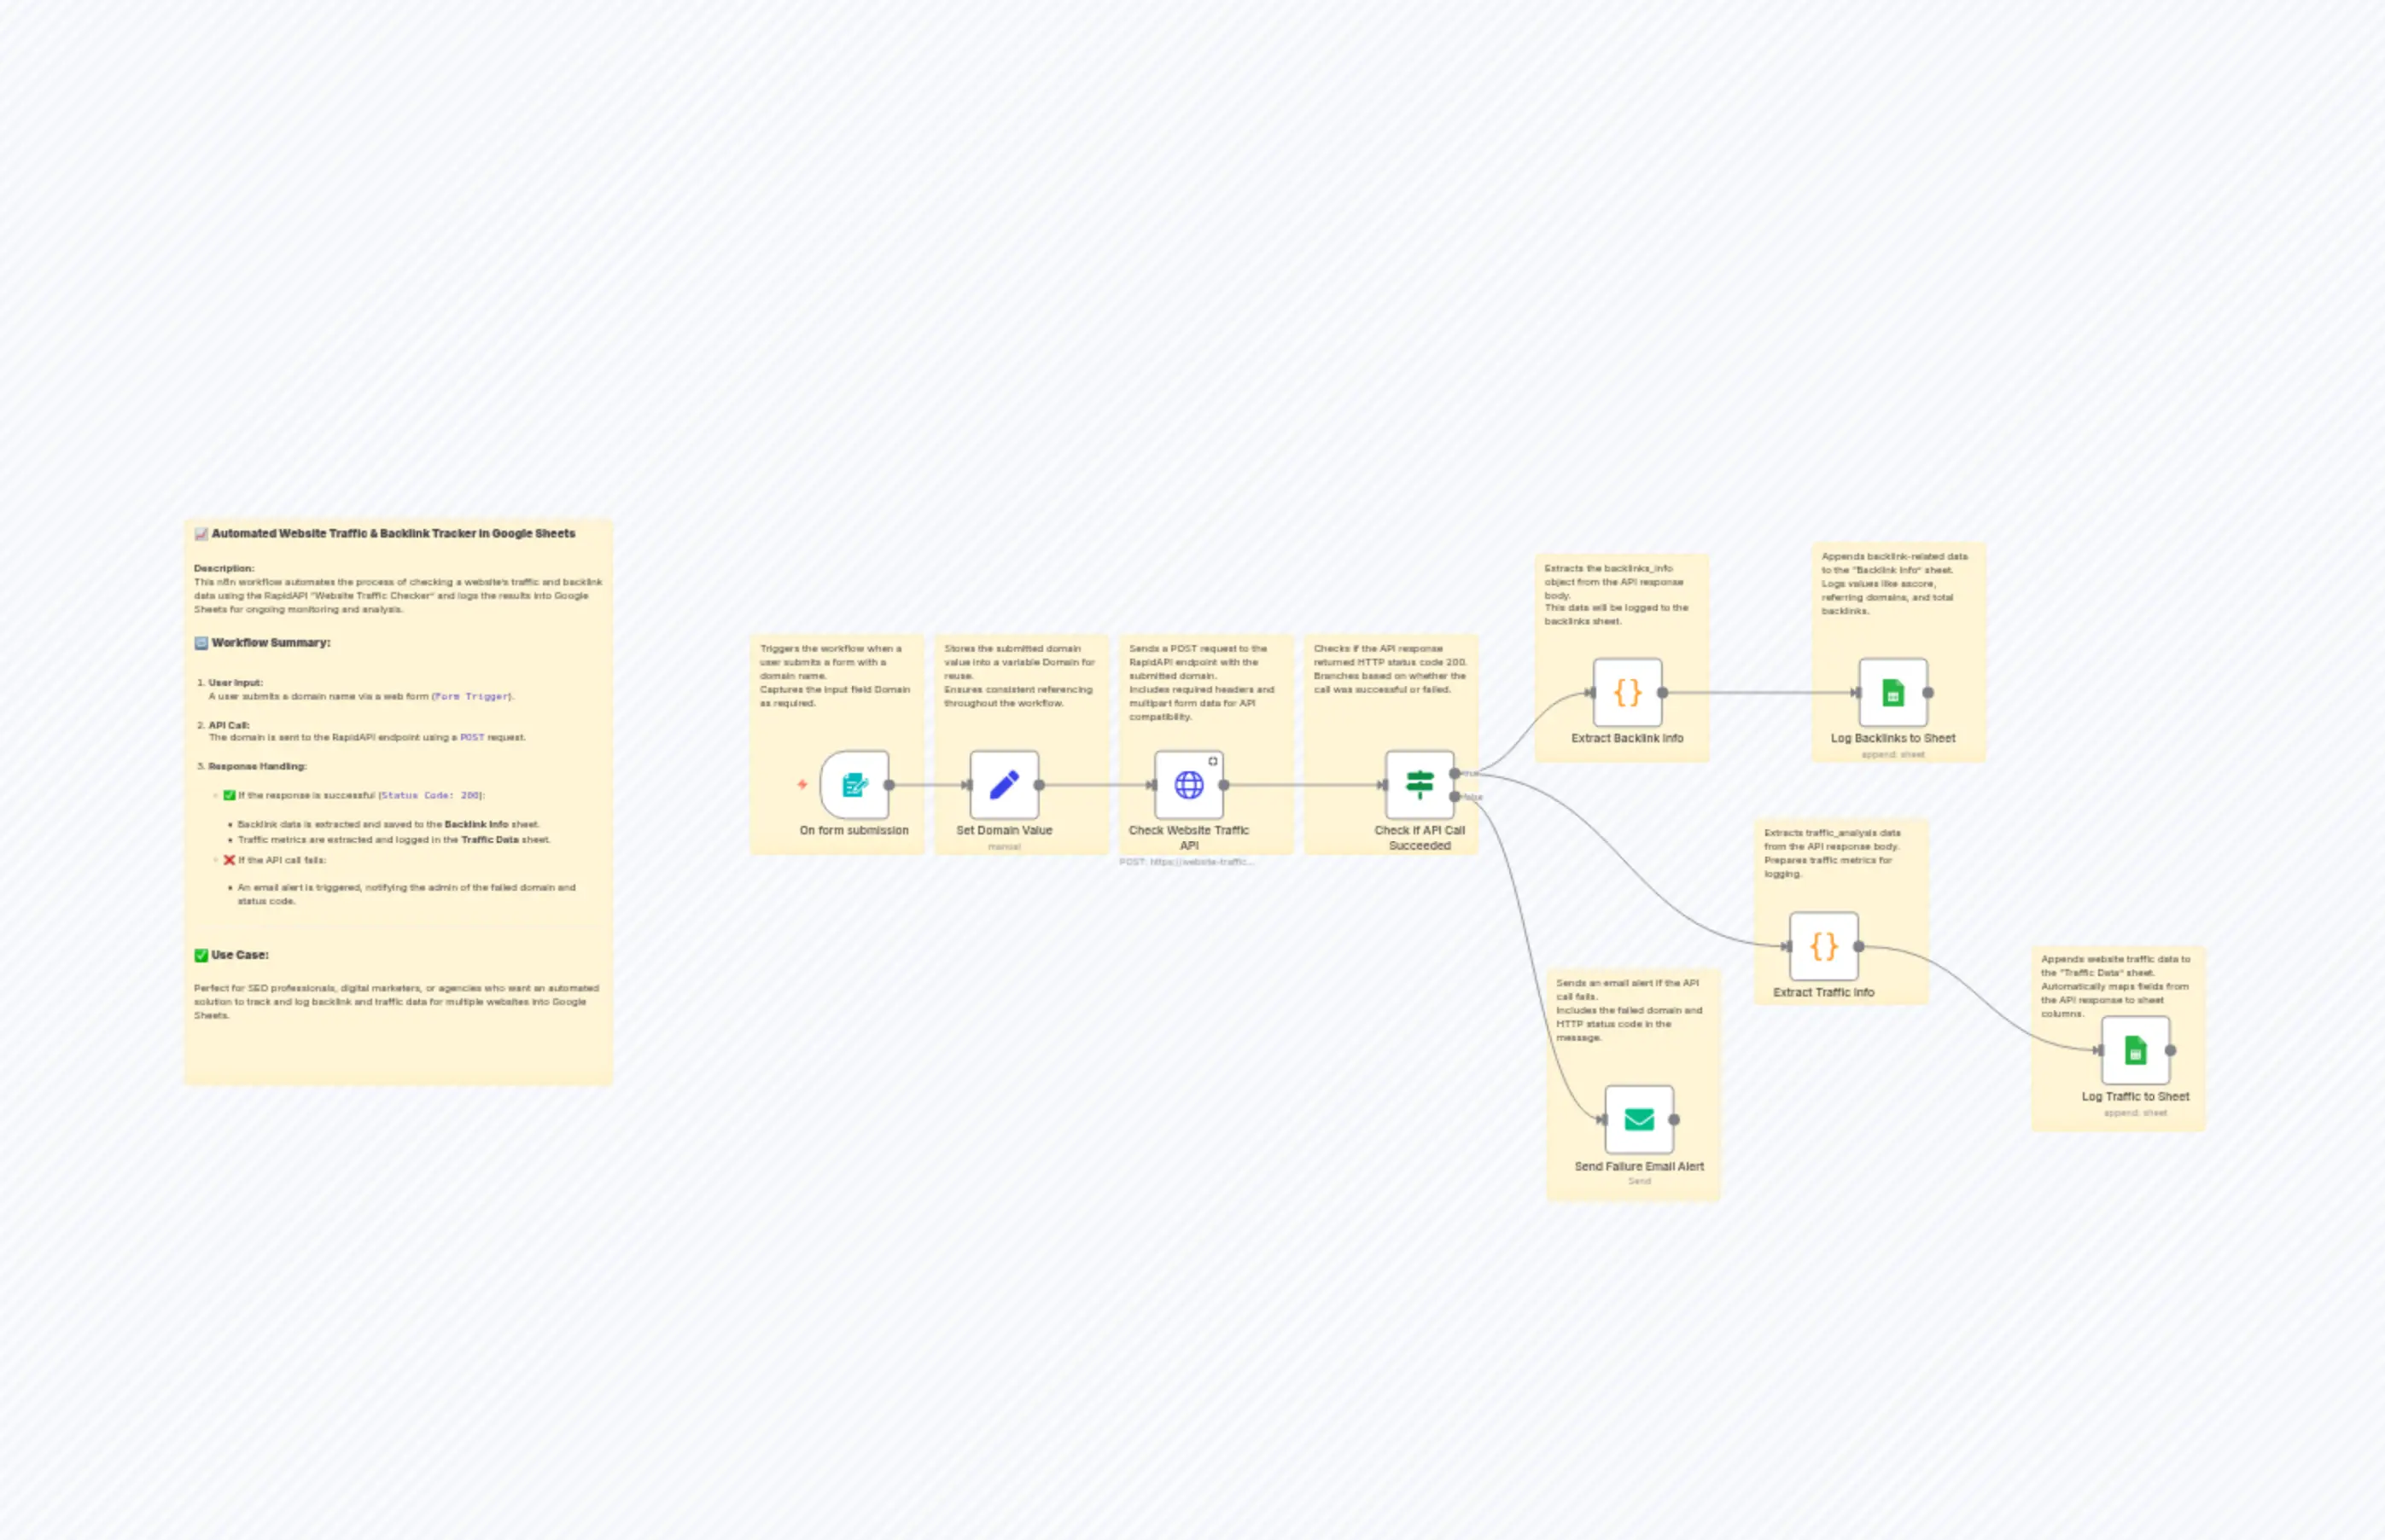The image size is (2385, 1540).
Task: Click the retry badge on Check Website Traffic API node
Action: click(x=1215, y=760)
